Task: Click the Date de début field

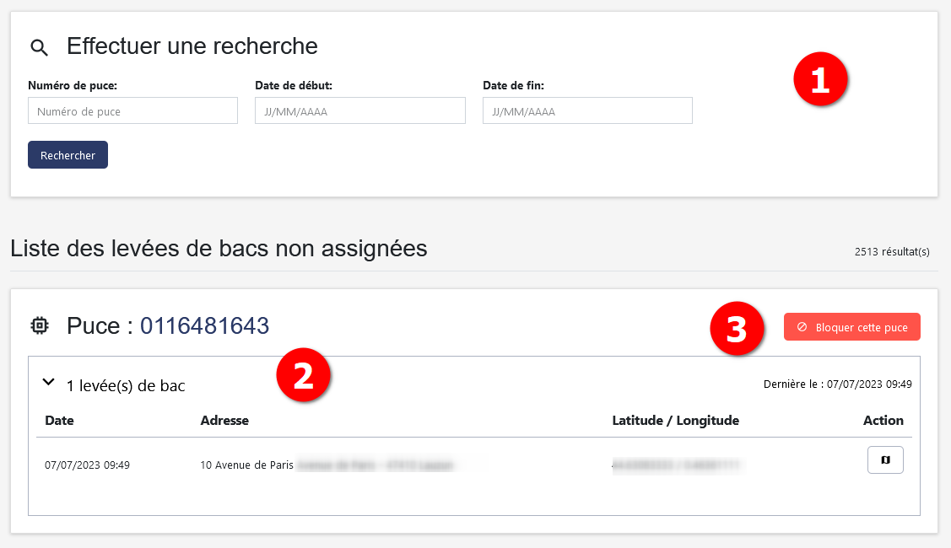Action: click(x=359, y=110)
